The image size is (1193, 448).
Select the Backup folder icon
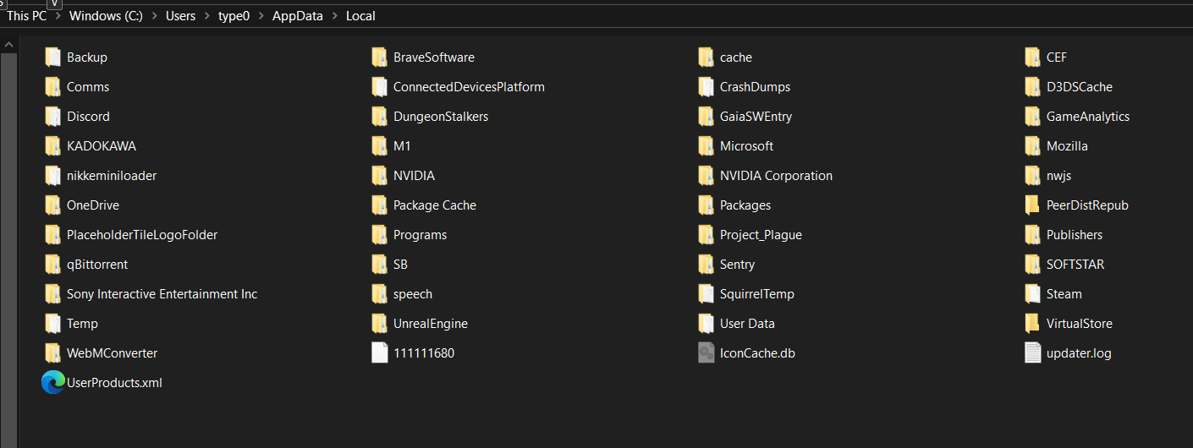click(52, 57)
